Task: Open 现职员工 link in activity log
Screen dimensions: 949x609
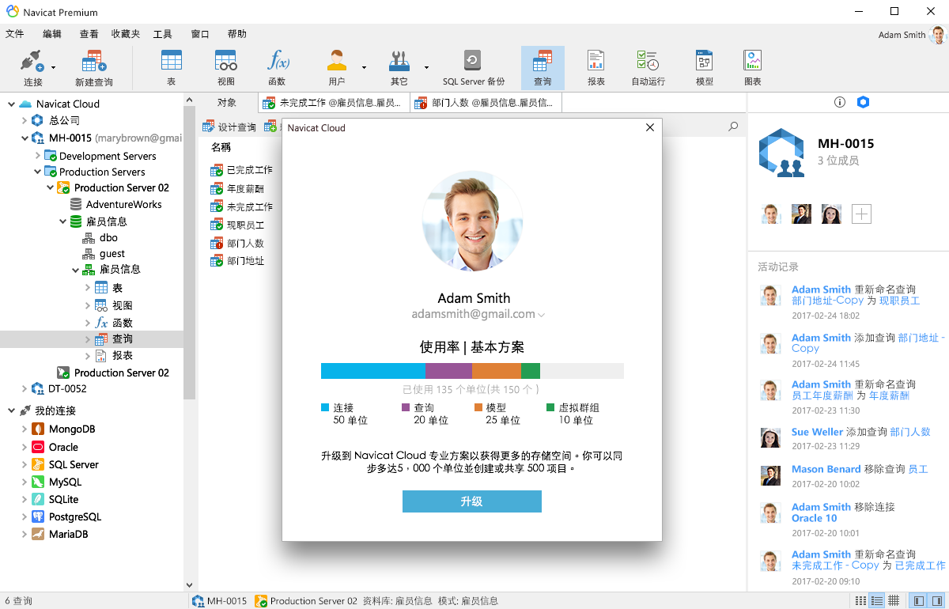Action: [900, 301]
